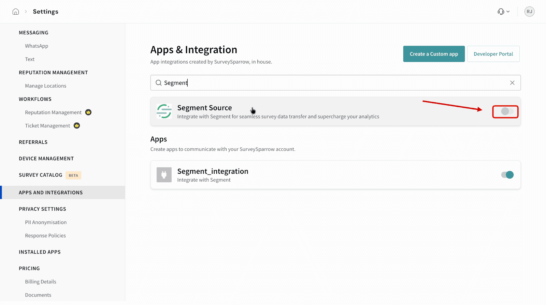The image size is (546, 305).
Task: Open the RJ user avatar menu
Action: 529,12
